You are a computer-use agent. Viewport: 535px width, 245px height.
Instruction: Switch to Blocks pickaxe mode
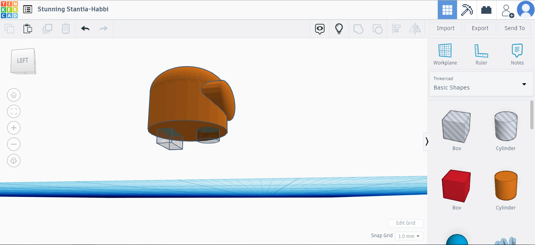[467, 10]
